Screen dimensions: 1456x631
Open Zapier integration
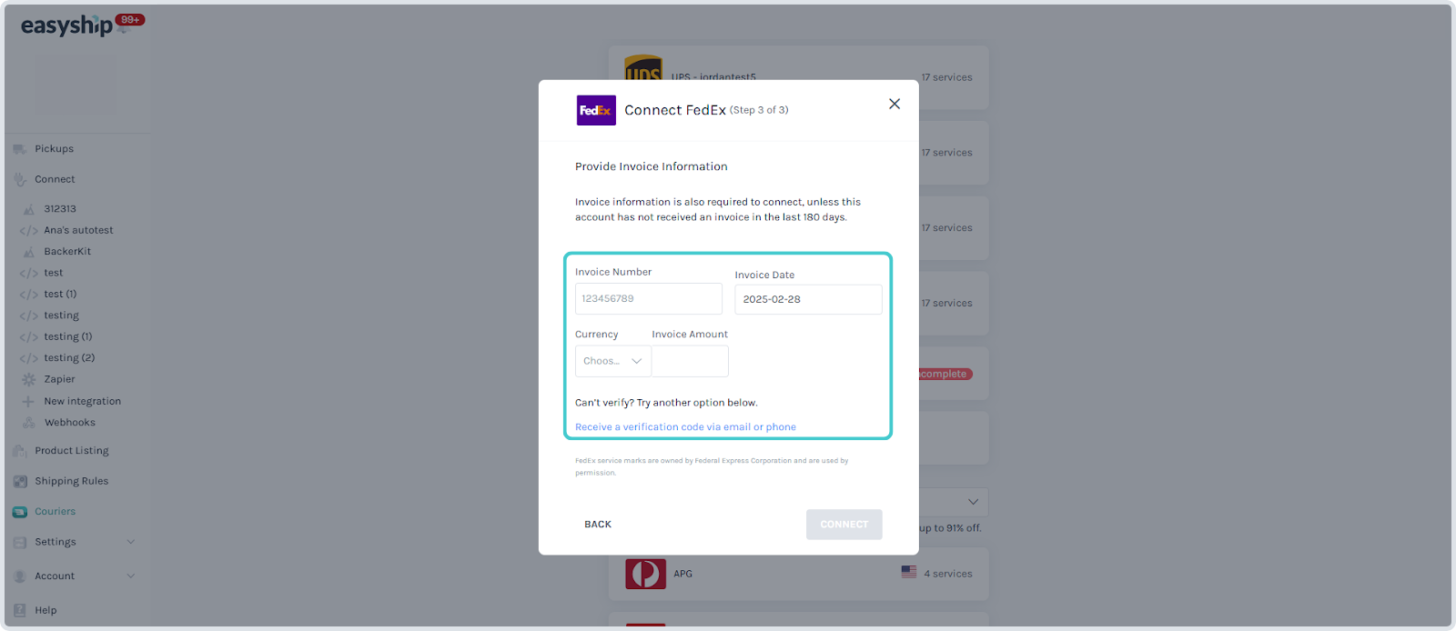click(x=59, y=380)
